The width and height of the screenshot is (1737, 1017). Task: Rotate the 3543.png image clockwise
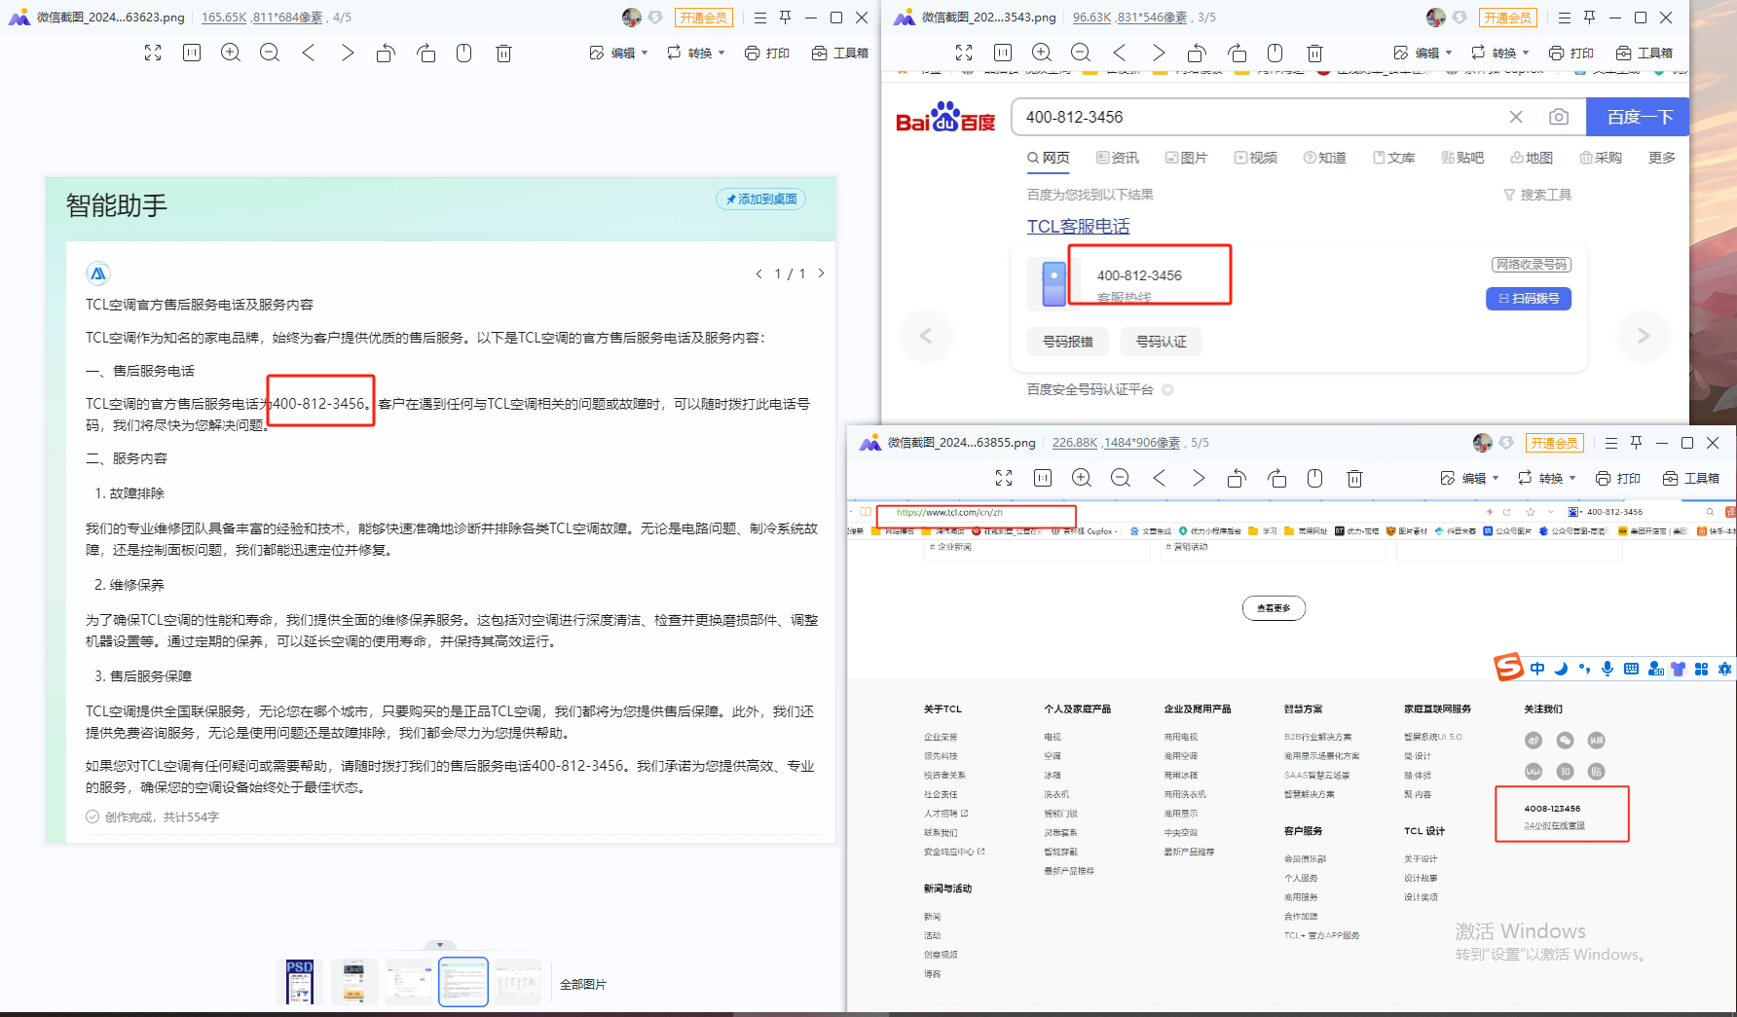tap(1237, 54)
